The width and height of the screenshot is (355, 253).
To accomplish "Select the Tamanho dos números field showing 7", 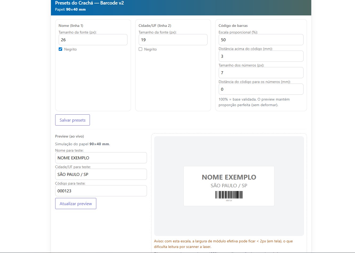I will [x=261, y=73].
